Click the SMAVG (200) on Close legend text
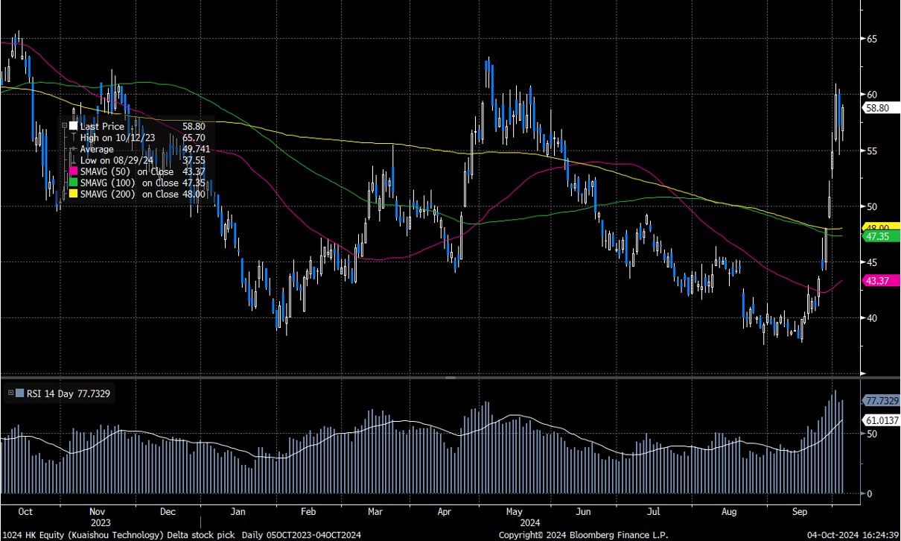 point(130,194)
